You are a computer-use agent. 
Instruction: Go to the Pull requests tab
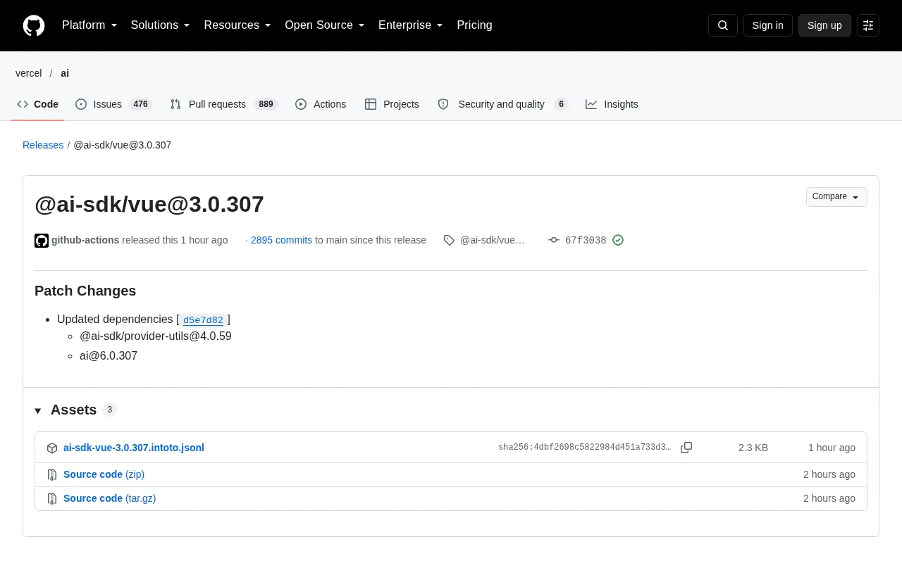click(224, 104)
